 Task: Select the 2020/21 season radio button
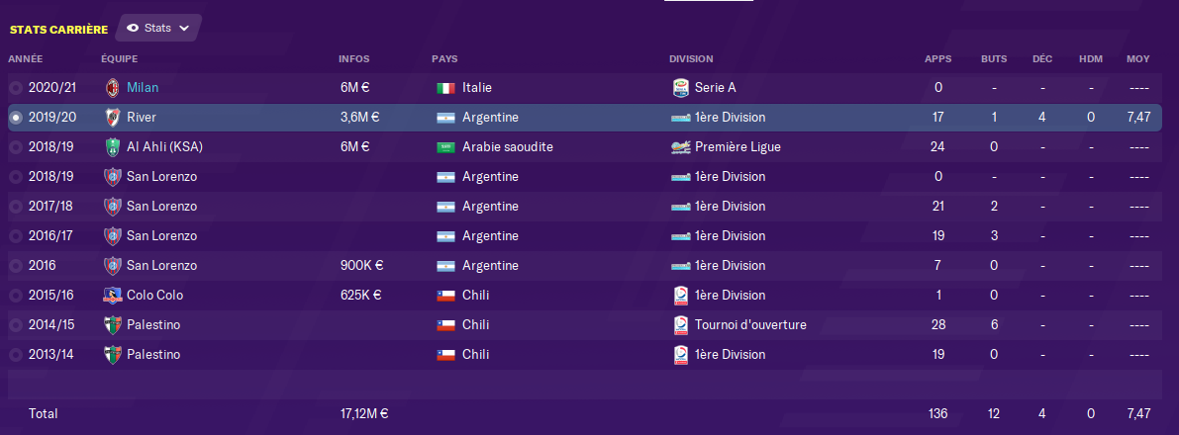coord(15,88)
